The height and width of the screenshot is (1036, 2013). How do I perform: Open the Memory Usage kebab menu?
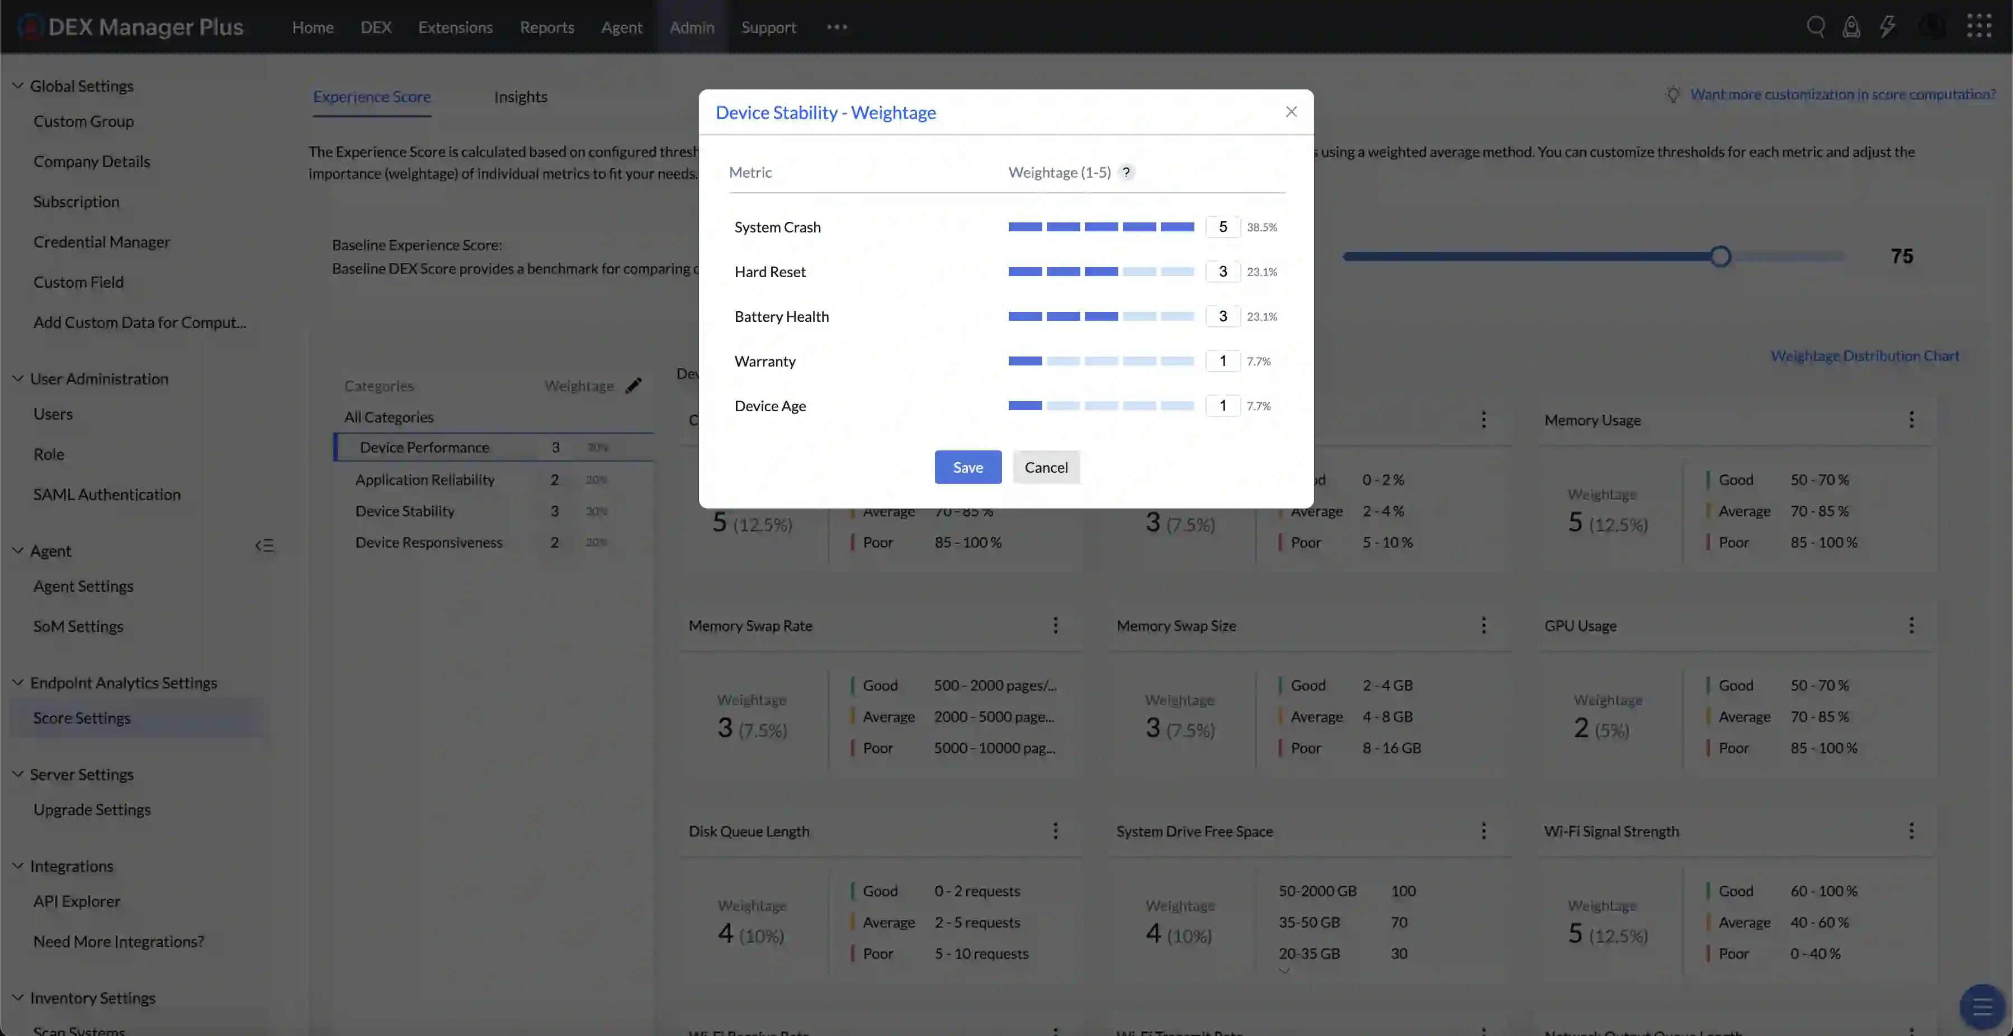[1912, 419]
